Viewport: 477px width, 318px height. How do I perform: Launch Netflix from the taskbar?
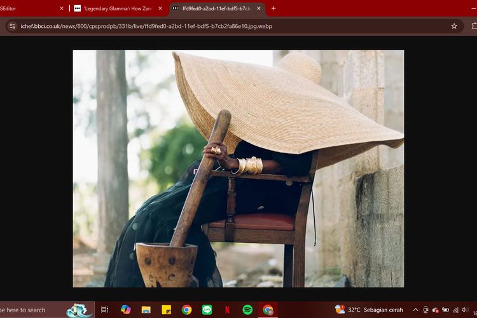[227, 310]
